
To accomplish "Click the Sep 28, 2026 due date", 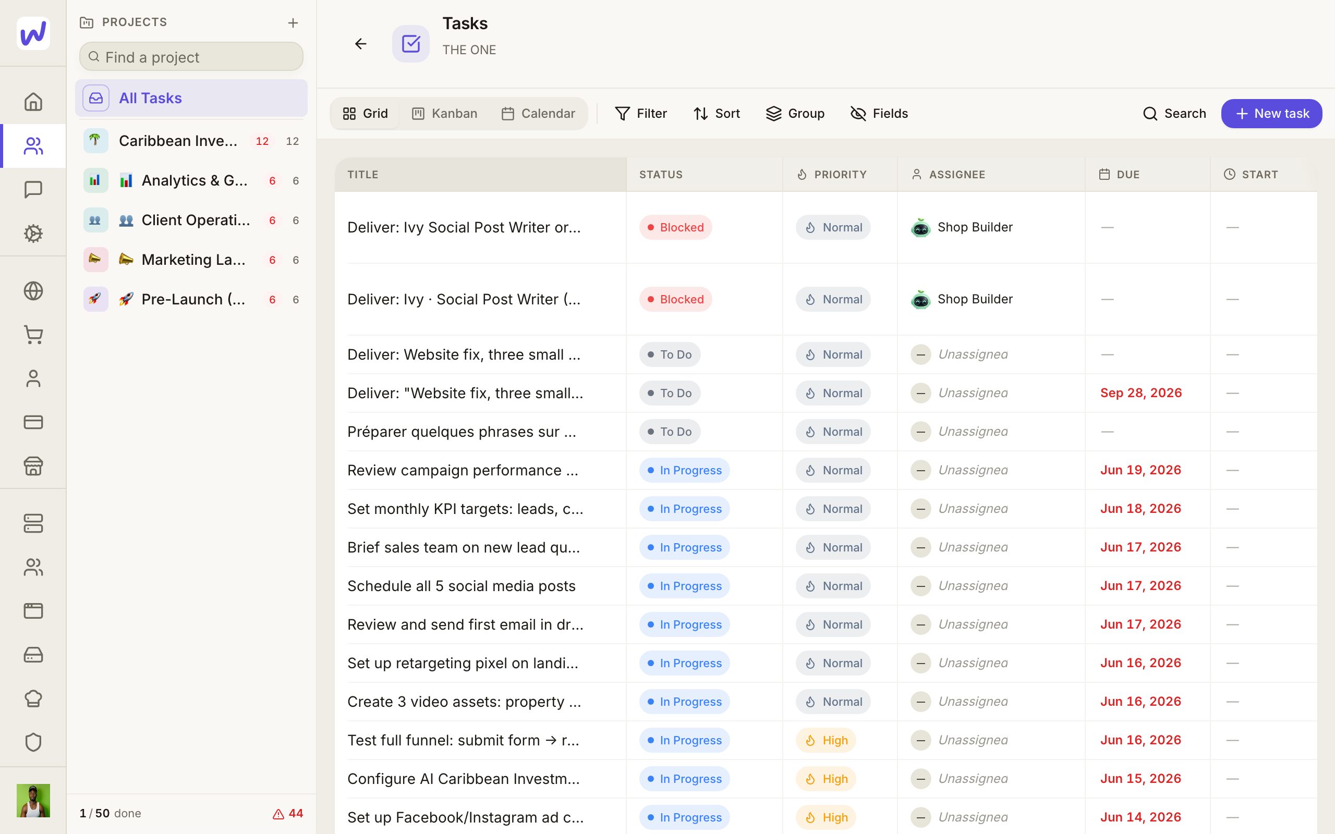I will tap(1141, 393).
